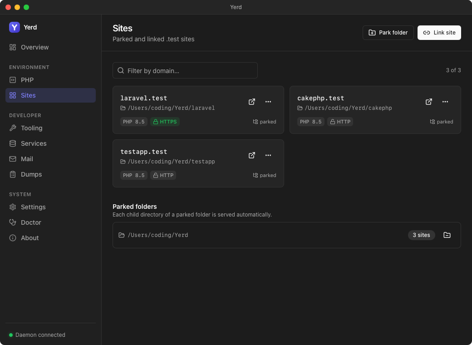Open the About page
The image size is (472, 345).
[x=50, y=238]
